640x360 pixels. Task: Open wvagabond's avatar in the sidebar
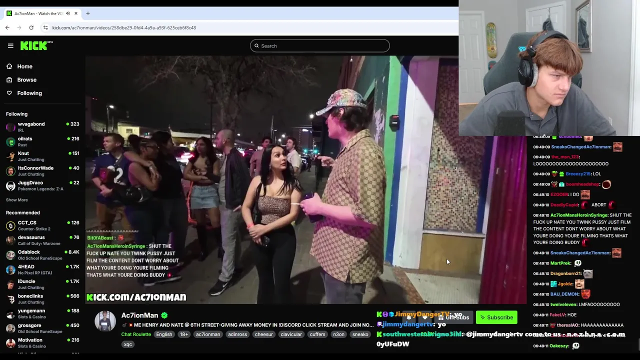click(10, 127)
